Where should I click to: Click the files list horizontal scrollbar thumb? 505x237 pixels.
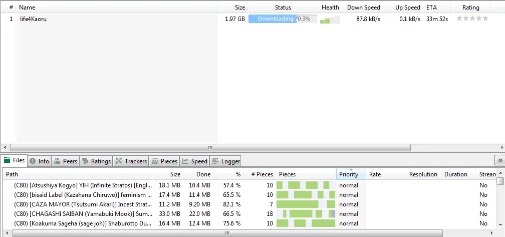tap(227, 233)
